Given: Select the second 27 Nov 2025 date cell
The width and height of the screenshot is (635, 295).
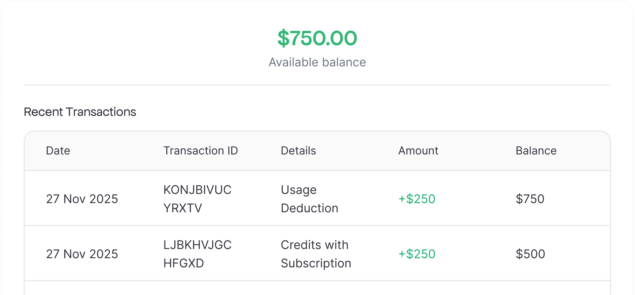Looking at the screenshot, I should click(x=82, y=254).
